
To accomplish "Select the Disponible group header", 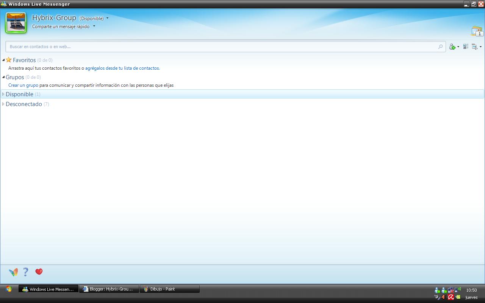I will click(242, 94).
